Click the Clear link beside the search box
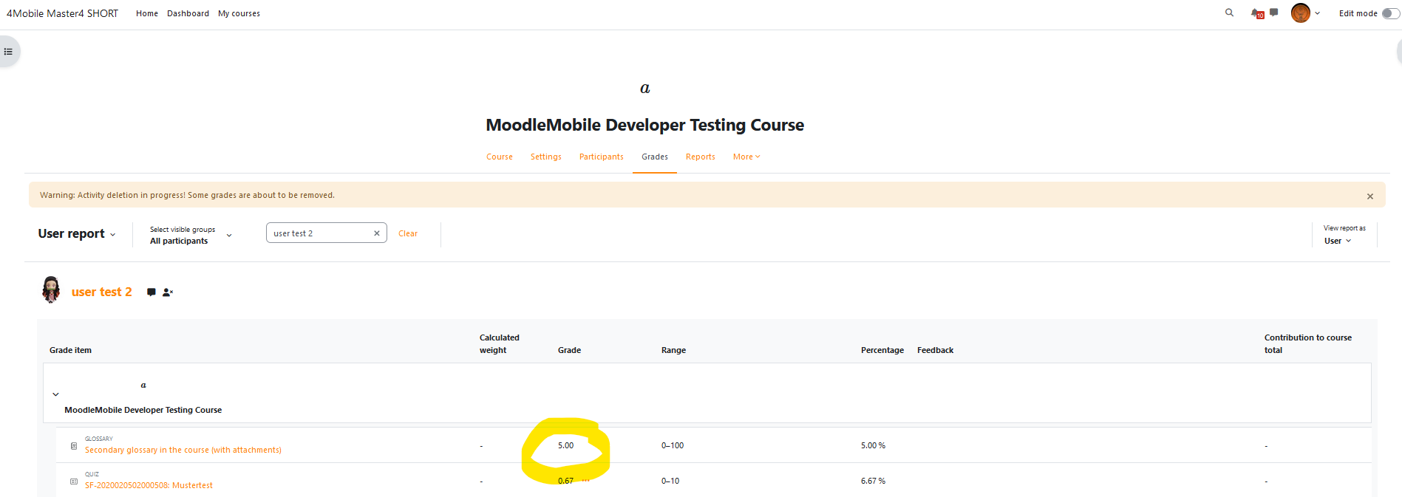Viewport: 1402px width, 497px height. (408, 233)
